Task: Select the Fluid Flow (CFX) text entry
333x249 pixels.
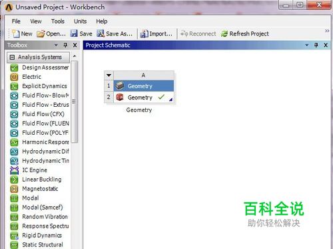Action: click(x=43, y=114)
